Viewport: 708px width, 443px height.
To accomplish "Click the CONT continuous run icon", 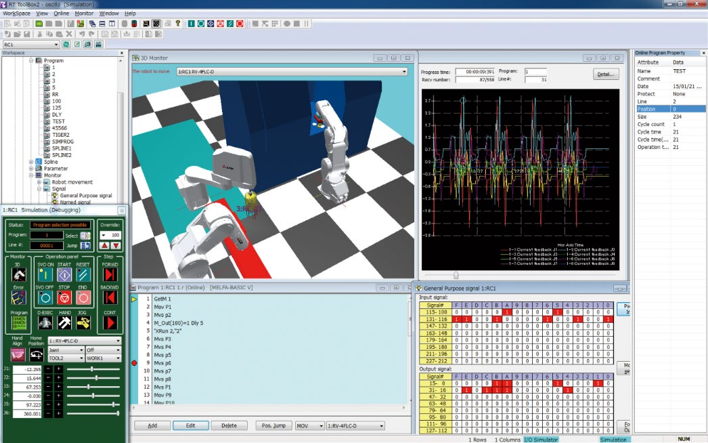I will click(x=110, y=322).
